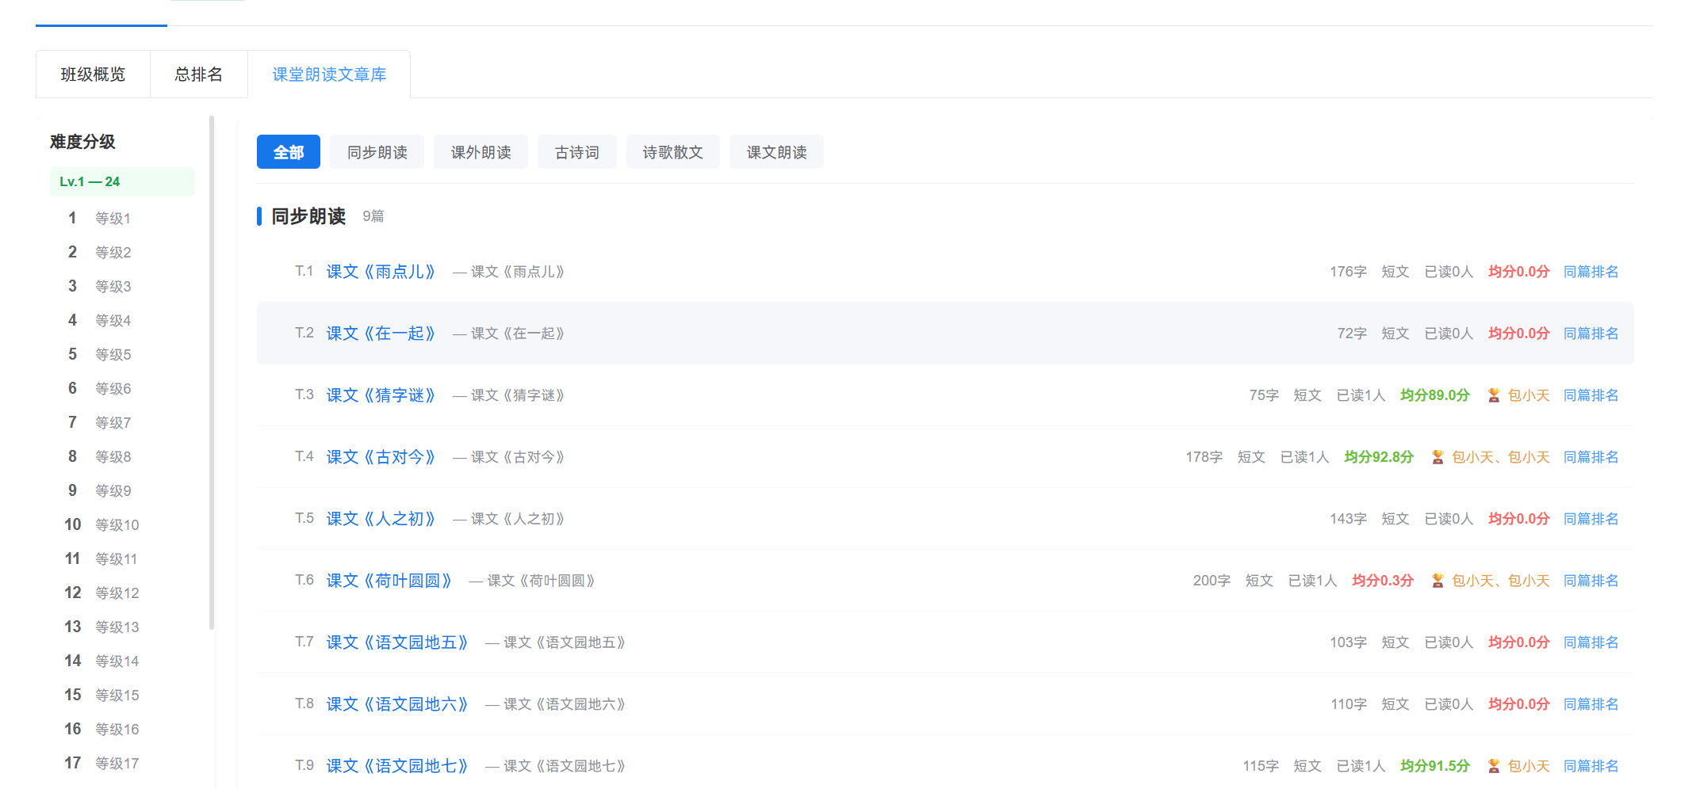Viewport: 1696px width, 789px height.
Task: View 同篇排名 for 语文园地七 row
Action: 1591,766
